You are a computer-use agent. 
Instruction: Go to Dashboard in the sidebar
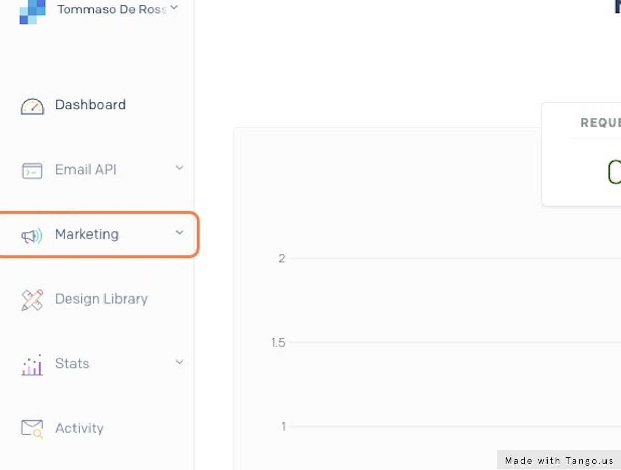(x=91, y=105)
